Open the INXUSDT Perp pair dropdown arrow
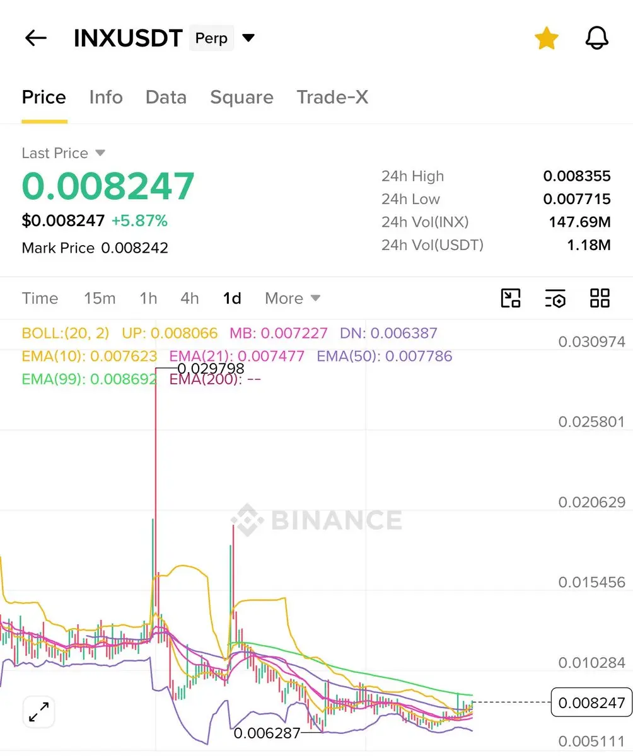Screen dimensions: 633x756 (248, 38)
